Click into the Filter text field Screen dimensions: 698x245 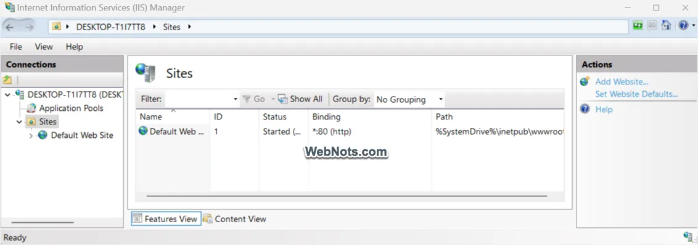pos(199,99)
